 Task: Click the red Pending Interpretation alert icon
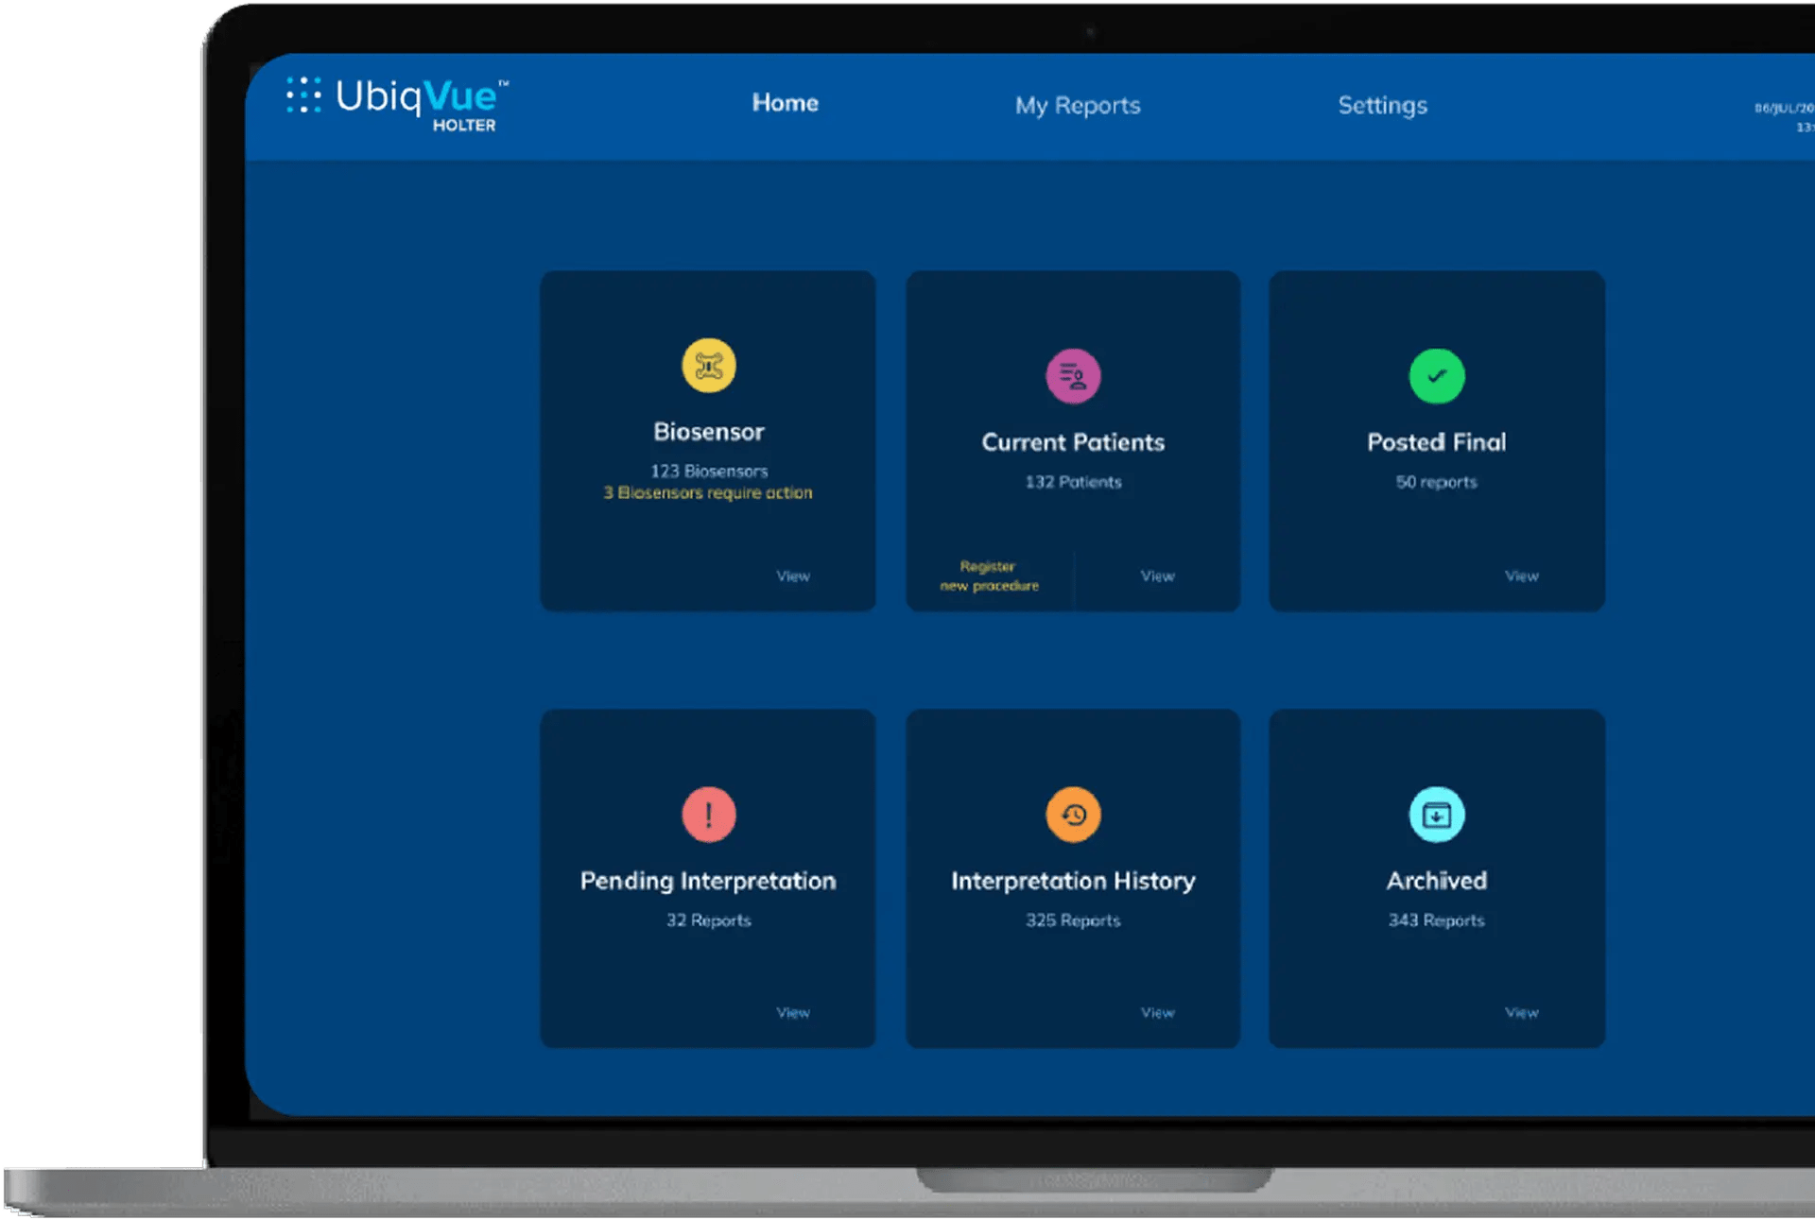coord(708,815)
